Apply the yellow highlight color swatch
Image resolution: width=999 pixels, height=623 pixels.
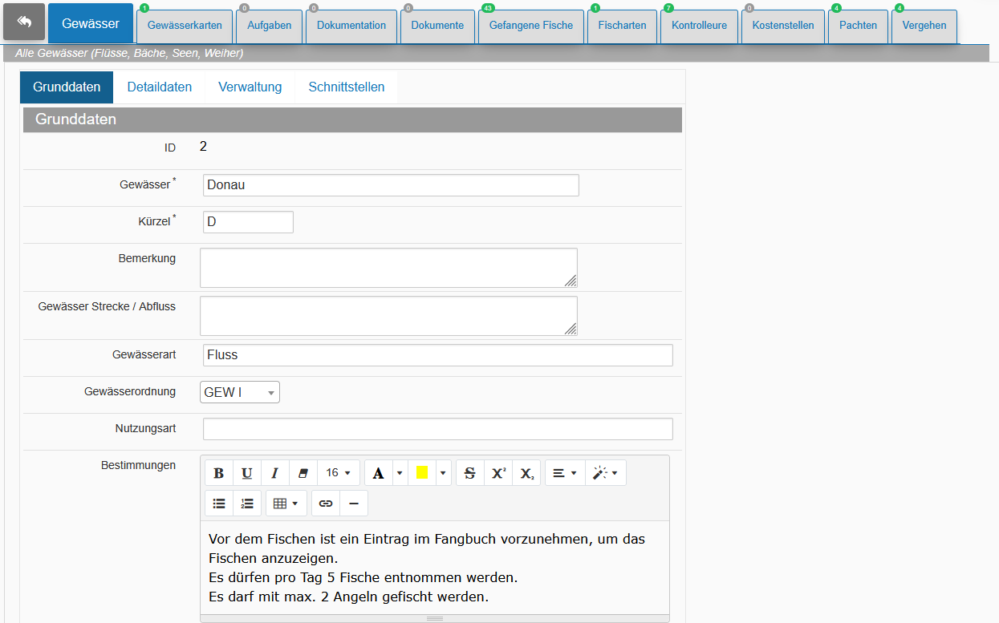(x=422, y=473)
